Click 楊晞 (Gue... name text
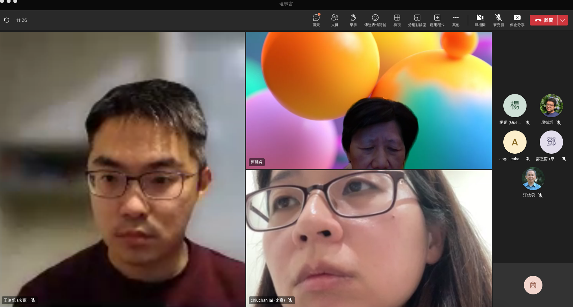The width and height of the screenshot is (573, 307). tap(510, 123)
